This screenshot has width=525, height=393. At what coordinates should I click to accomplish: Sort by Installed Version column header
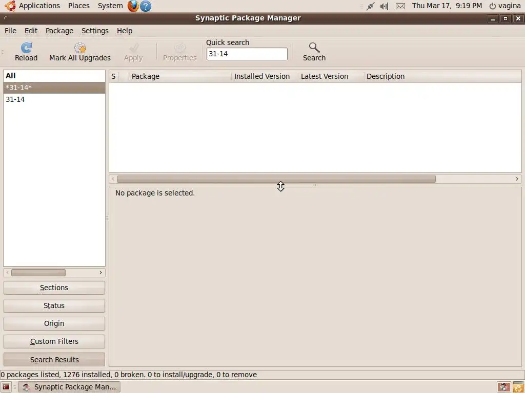[265, 76]
